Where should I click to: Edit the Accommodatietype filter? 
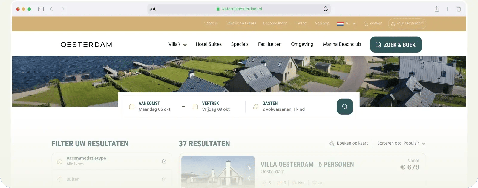coord(164,161)
